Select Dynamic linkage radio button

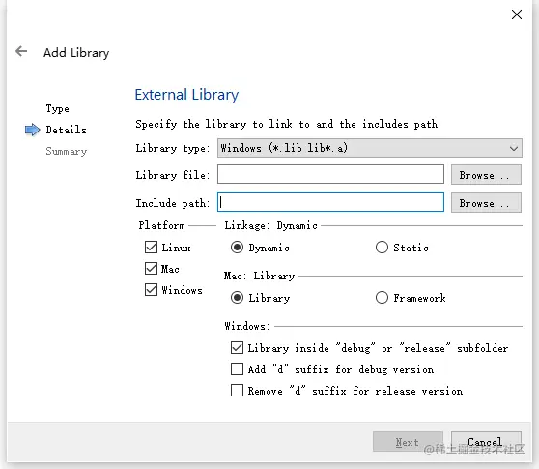coord(238,247)
